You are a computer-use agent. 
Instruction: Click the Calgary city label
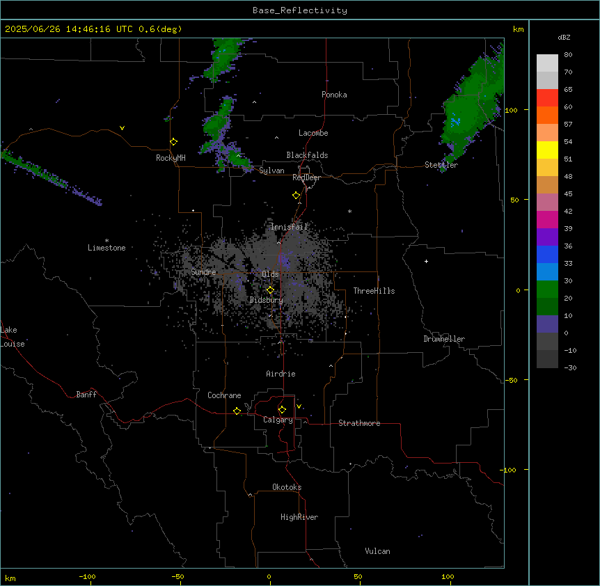pos(278,420)
